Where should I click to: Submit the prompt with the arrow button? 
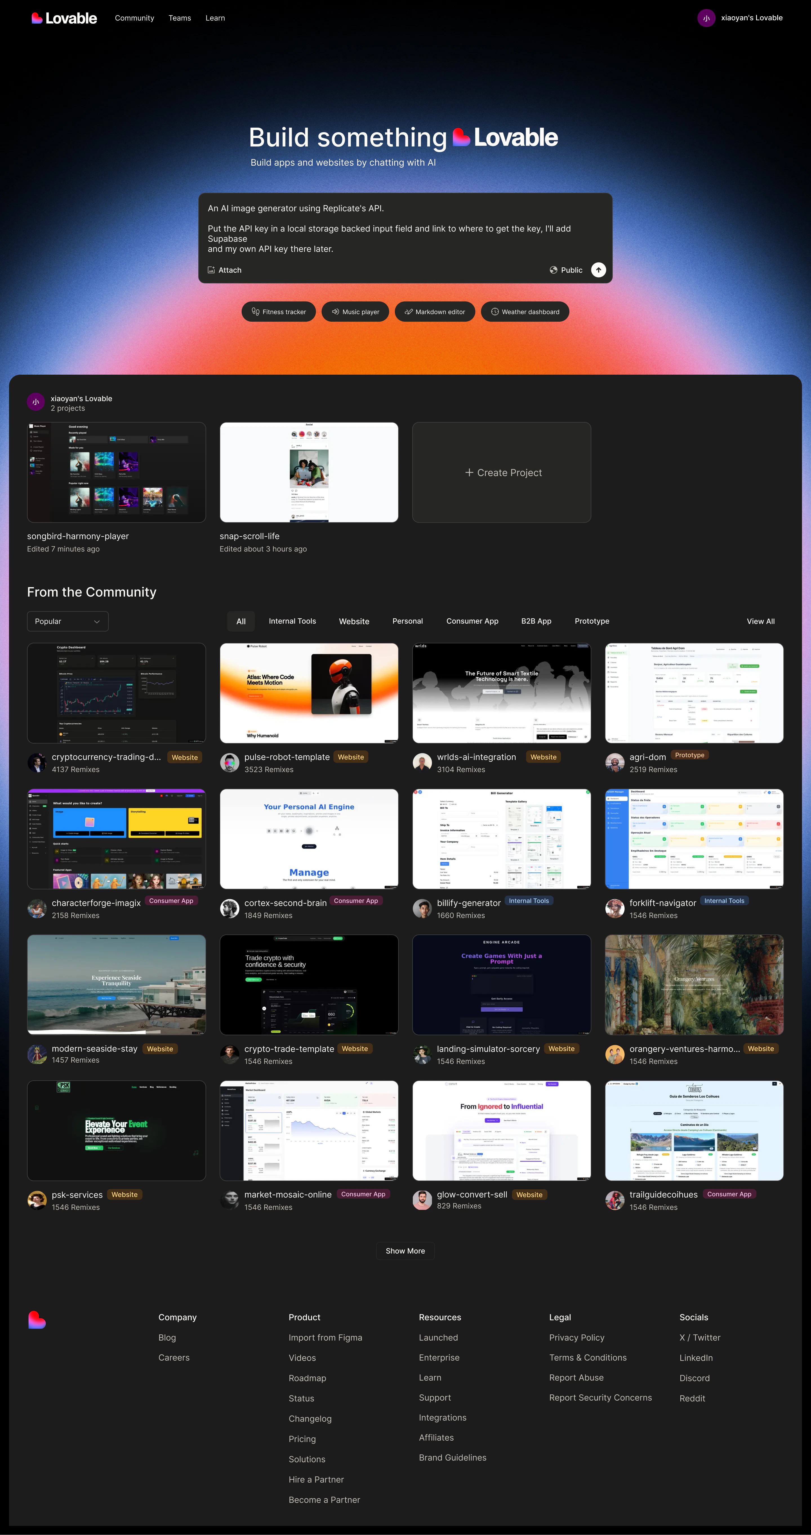click(x=598, y=270)
